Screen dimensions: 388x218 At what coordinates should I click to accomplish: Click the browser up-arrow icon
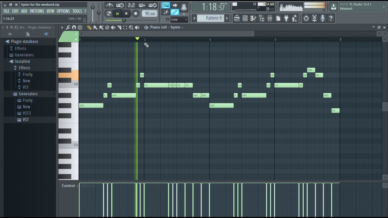[x=7, y=27]
